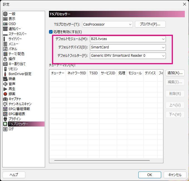Viewport: 189px width, 181px height.
Task: Open the デフォルトフィルター smartcard reader dropdown
Action: (128, 56)
